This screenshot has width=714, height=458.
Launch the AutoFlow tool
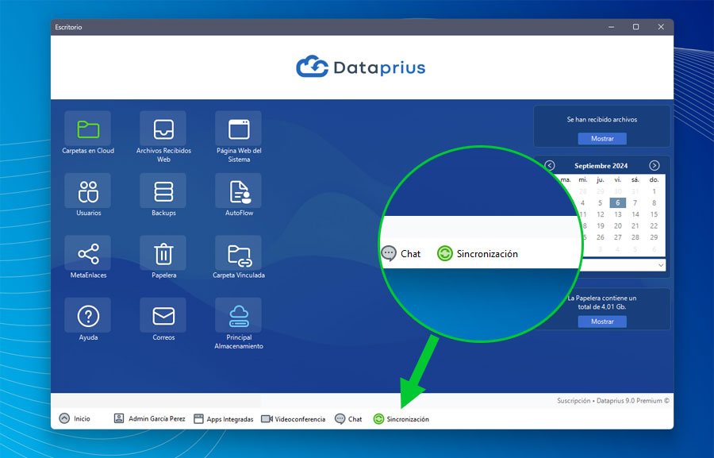click(239, 191)
